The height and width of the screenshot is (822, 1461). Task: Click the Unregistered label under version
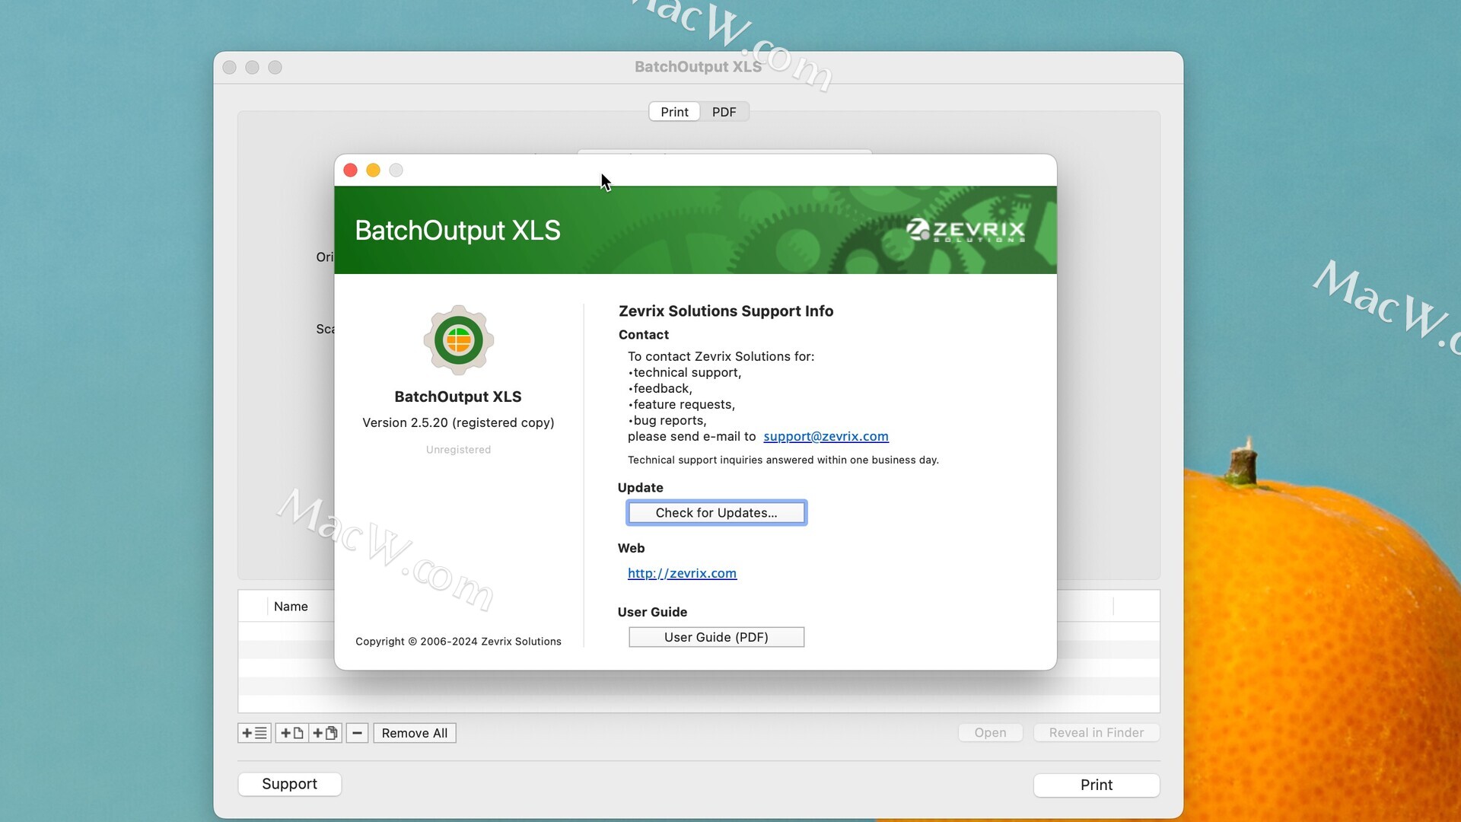coord(458,450)
